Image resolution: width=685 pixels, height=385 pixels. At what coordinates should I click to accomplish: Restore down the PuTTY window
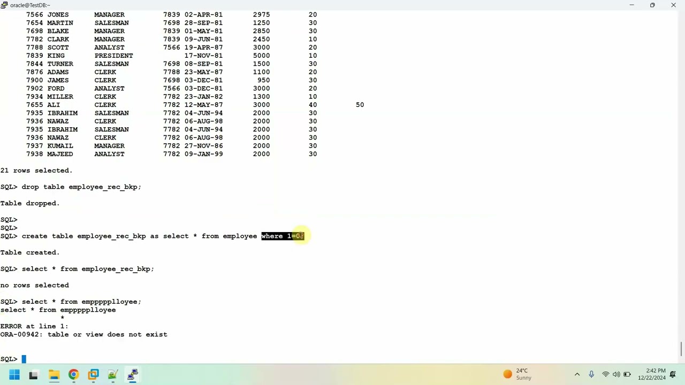pyautogui.click(x=652, y=5)
